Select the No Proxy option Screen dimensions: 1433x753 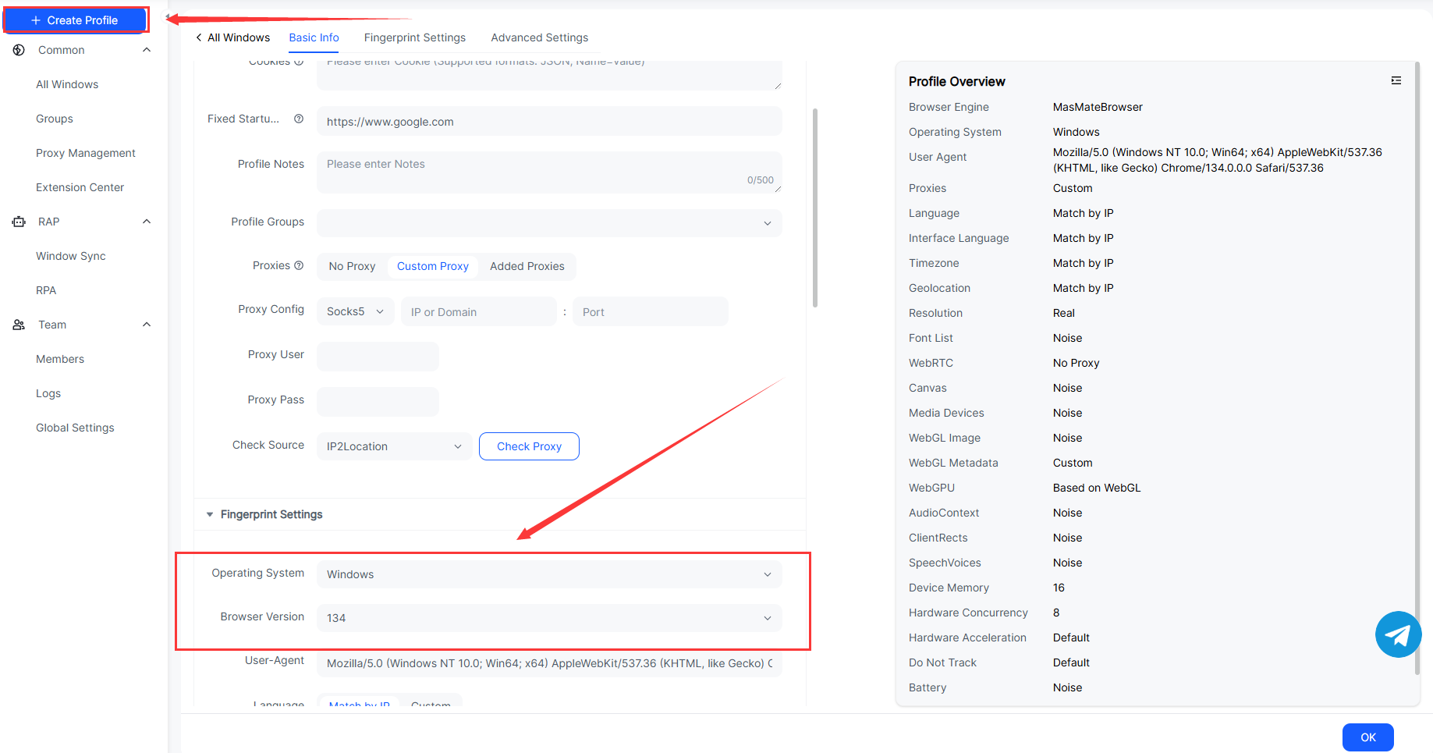click(352, 266)
